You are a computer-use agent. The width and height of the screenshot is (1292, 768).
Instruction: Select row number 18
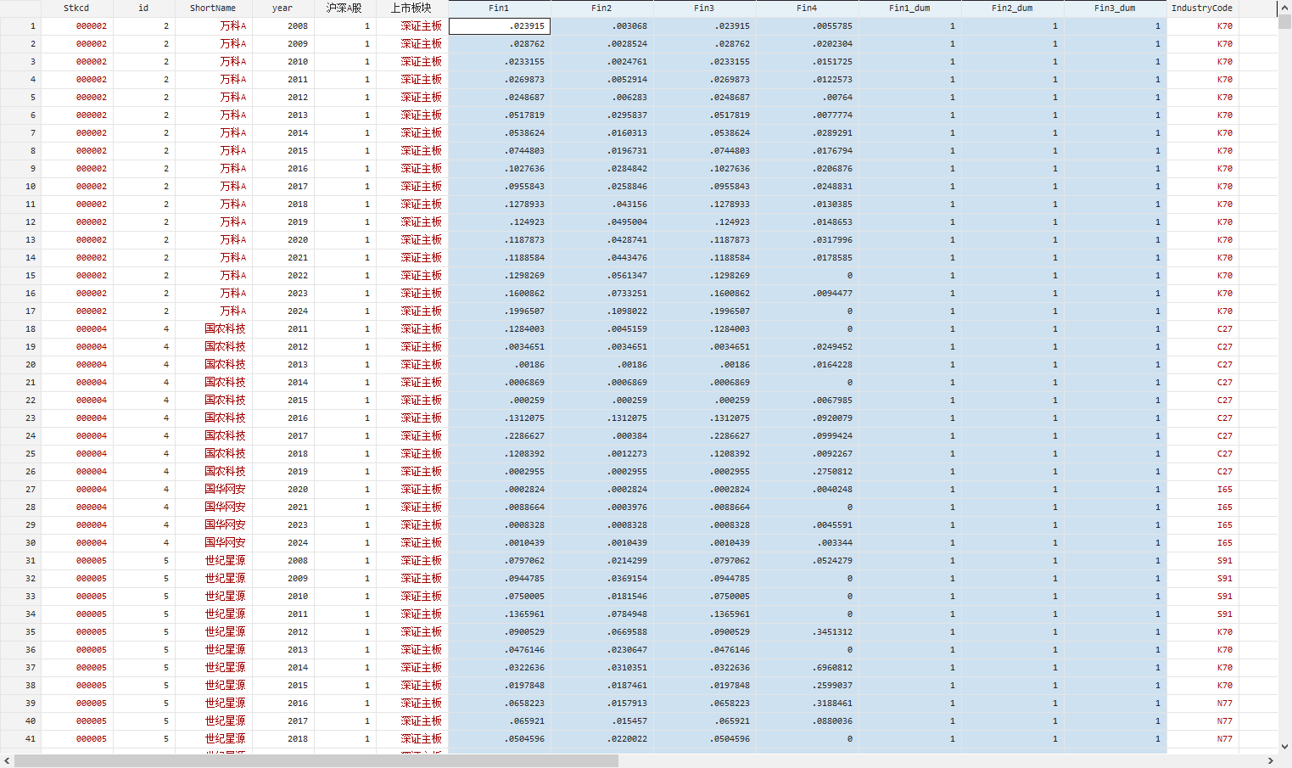pos(20,329)
